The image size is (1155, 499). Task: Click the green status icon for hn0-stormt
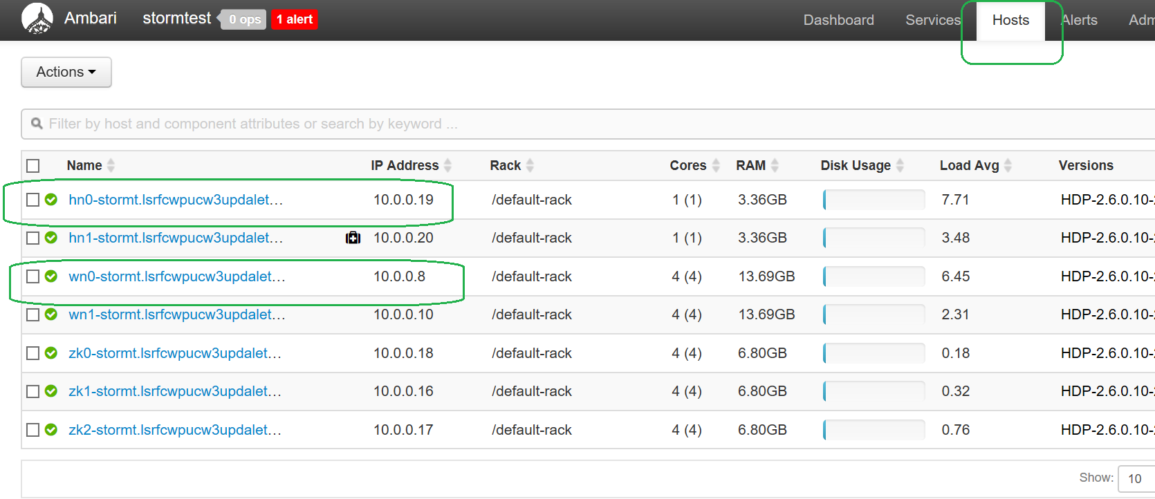coord(51,200)
